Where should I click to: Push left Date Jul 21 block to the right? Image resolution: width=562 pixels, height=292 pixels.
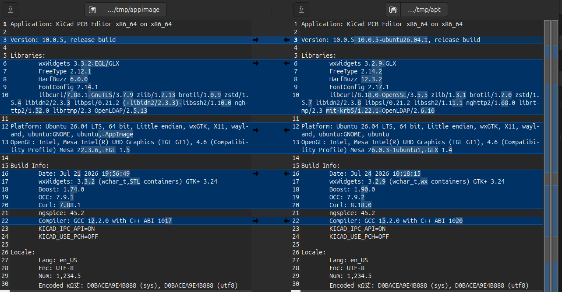pos(256,174)
